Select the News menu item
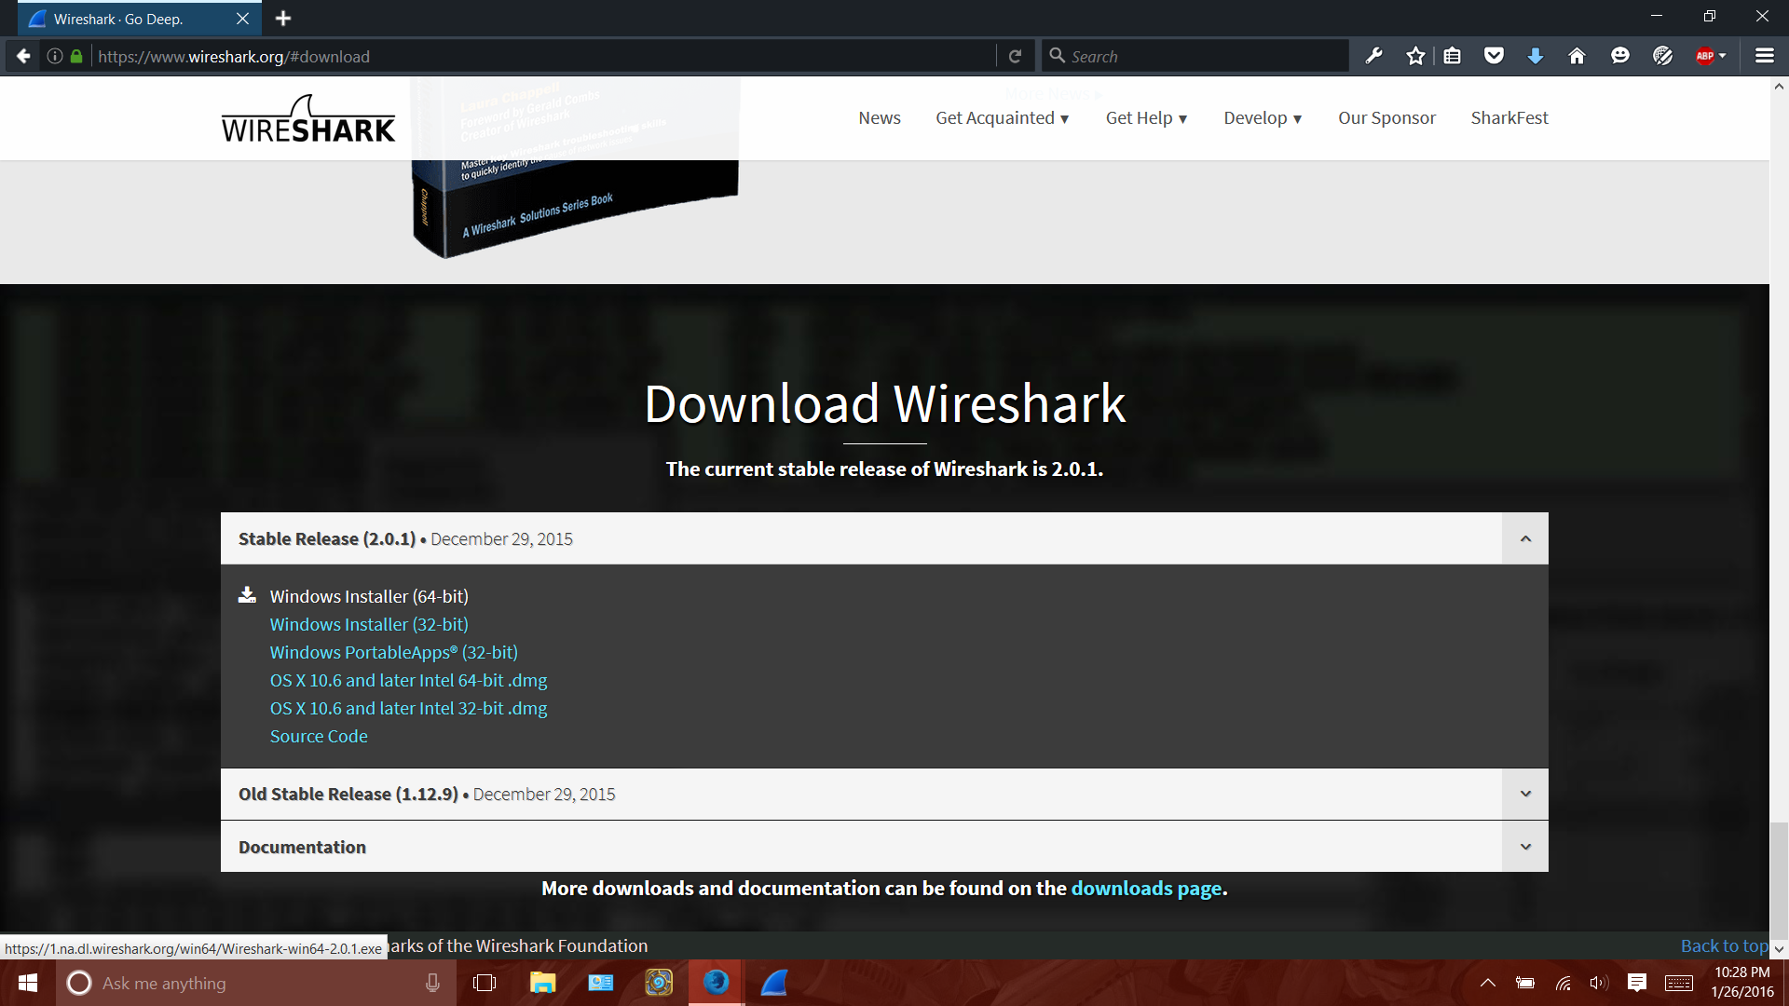Viewport: 1789px width, 1006px height. coord(879,117)
